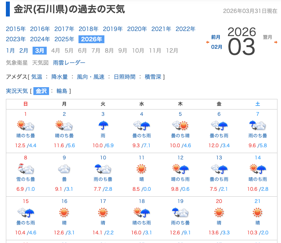This screenshot has width=281, height=243.
Task: Open the 降水量 data link
Action: (60, 77)
